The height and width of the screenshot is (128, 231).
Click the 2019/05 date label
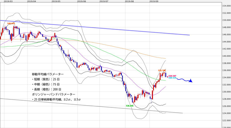click(56, 1)
